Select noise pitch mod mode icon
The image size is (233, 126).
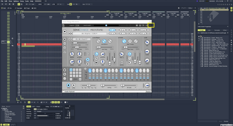click(96, 63)
